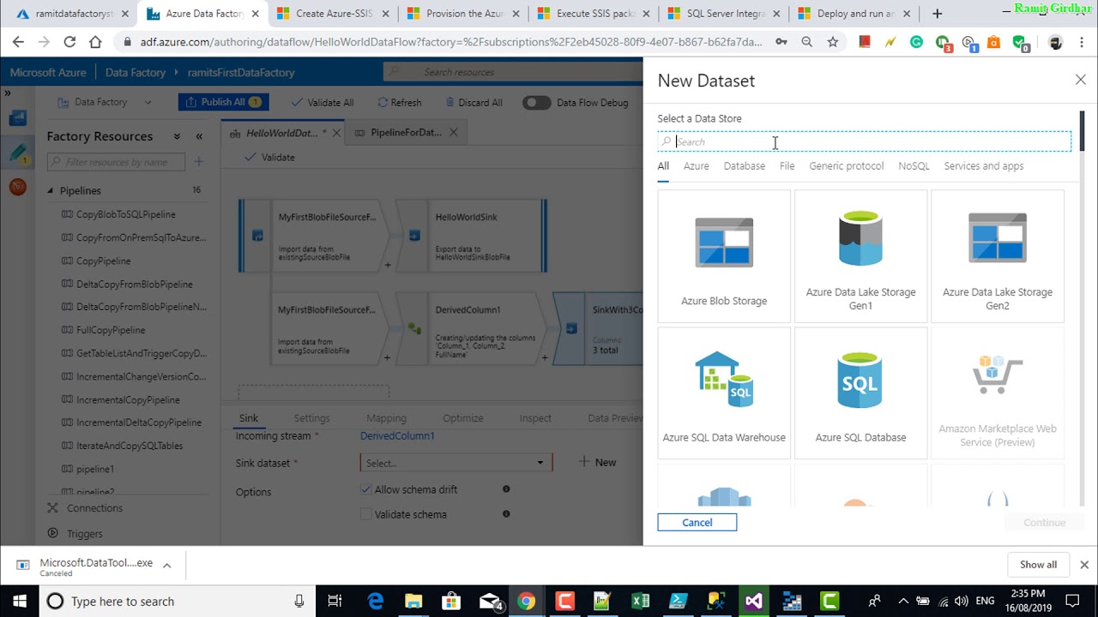Select the Optimize tab in sink properties
This screenshot has height=617, width=1098.
[x=463, y=418]
